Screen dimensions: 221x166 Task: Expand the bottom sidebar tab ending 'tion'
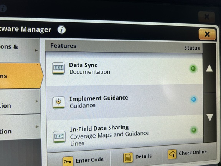[20, 127]
